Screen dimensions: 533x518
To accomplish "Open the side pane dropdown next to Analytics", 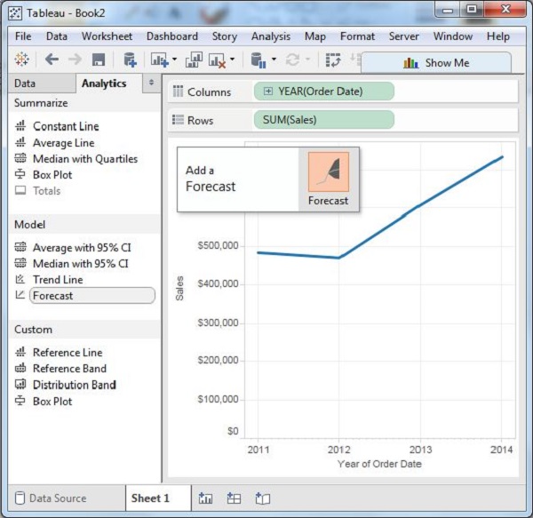I will 150,83.
